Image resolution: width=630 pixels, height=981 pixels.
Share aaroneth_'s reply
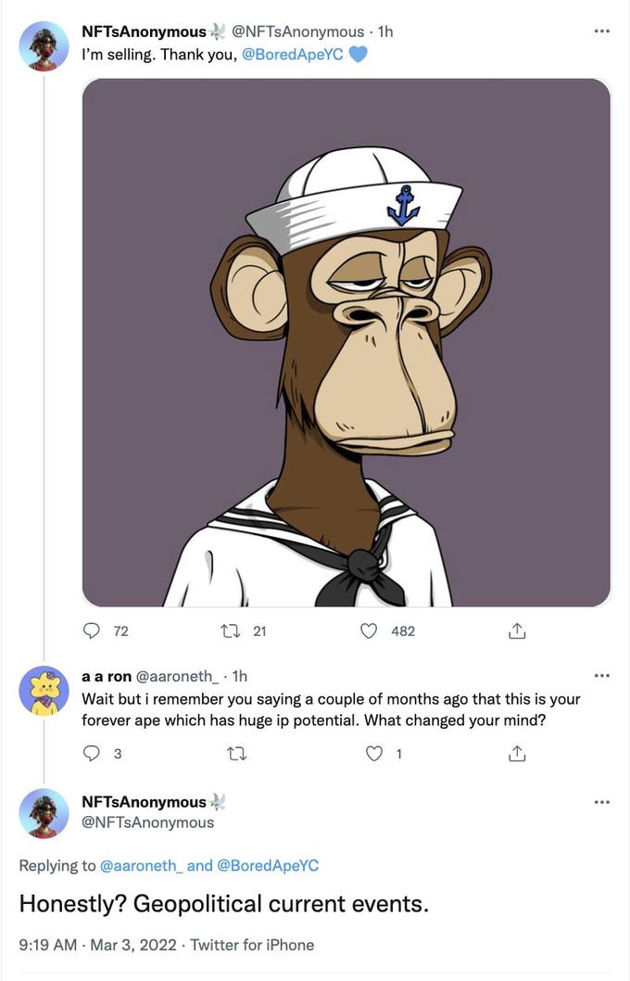point(517,754)
